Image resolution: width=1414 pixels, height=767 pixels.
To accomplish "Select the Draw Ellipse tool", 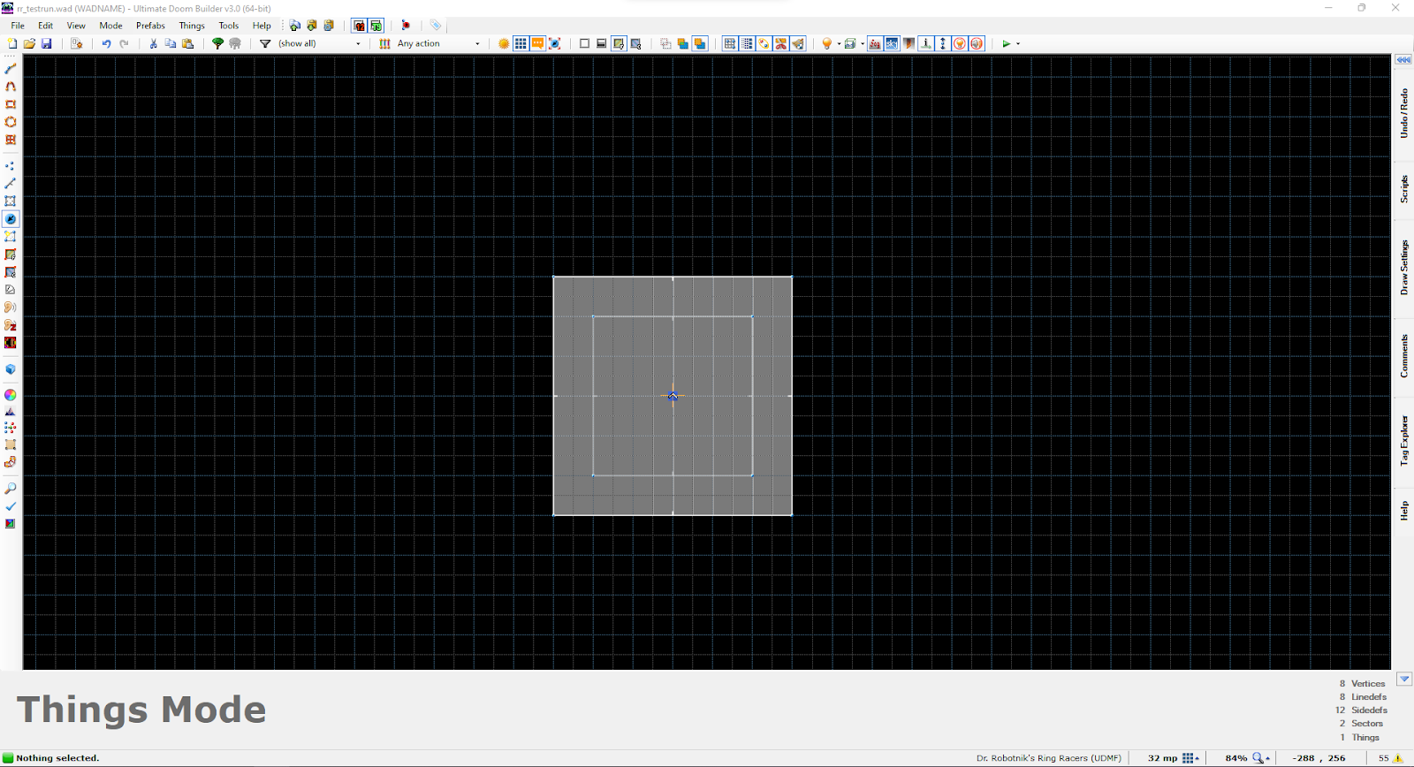I will coord(11,121).
